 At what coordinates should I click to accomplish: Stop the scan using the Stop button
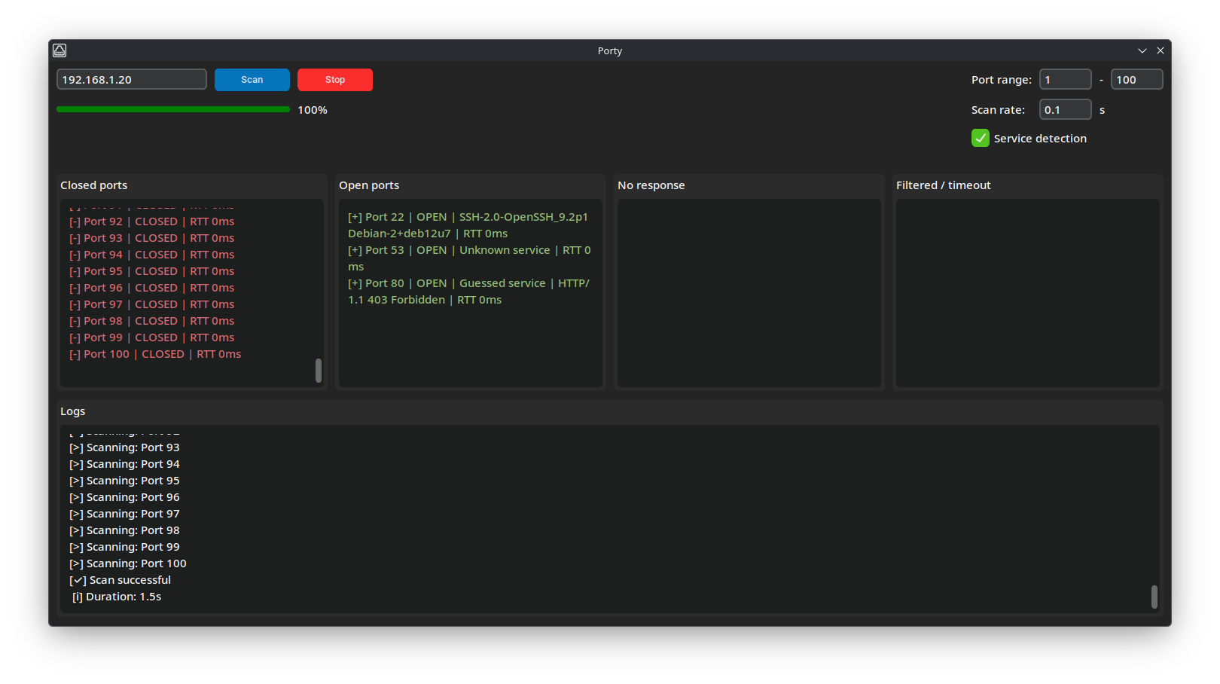(x=334, y=79)
